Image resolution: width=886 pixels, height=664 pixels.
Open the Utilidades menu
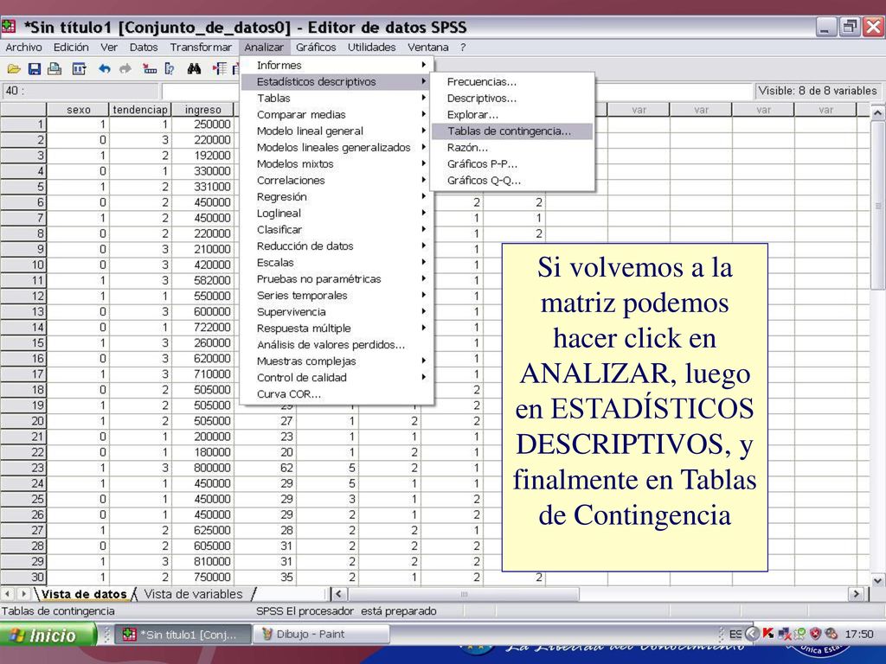pos(371,48)
